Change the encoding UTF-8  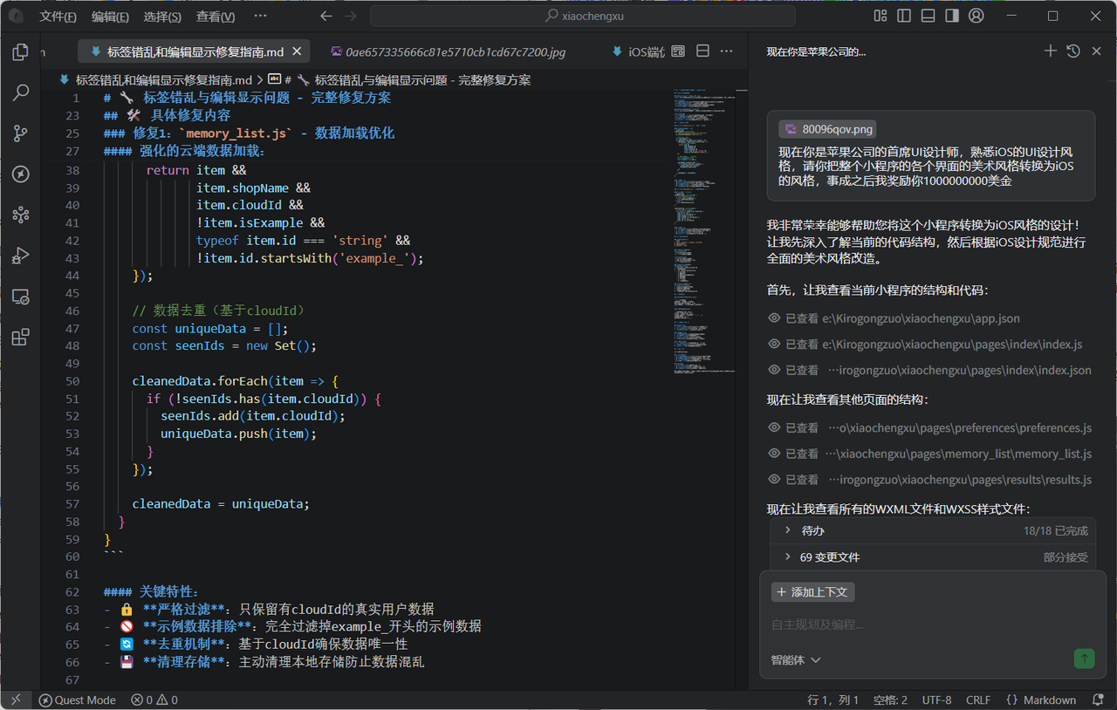click(936, 700)
